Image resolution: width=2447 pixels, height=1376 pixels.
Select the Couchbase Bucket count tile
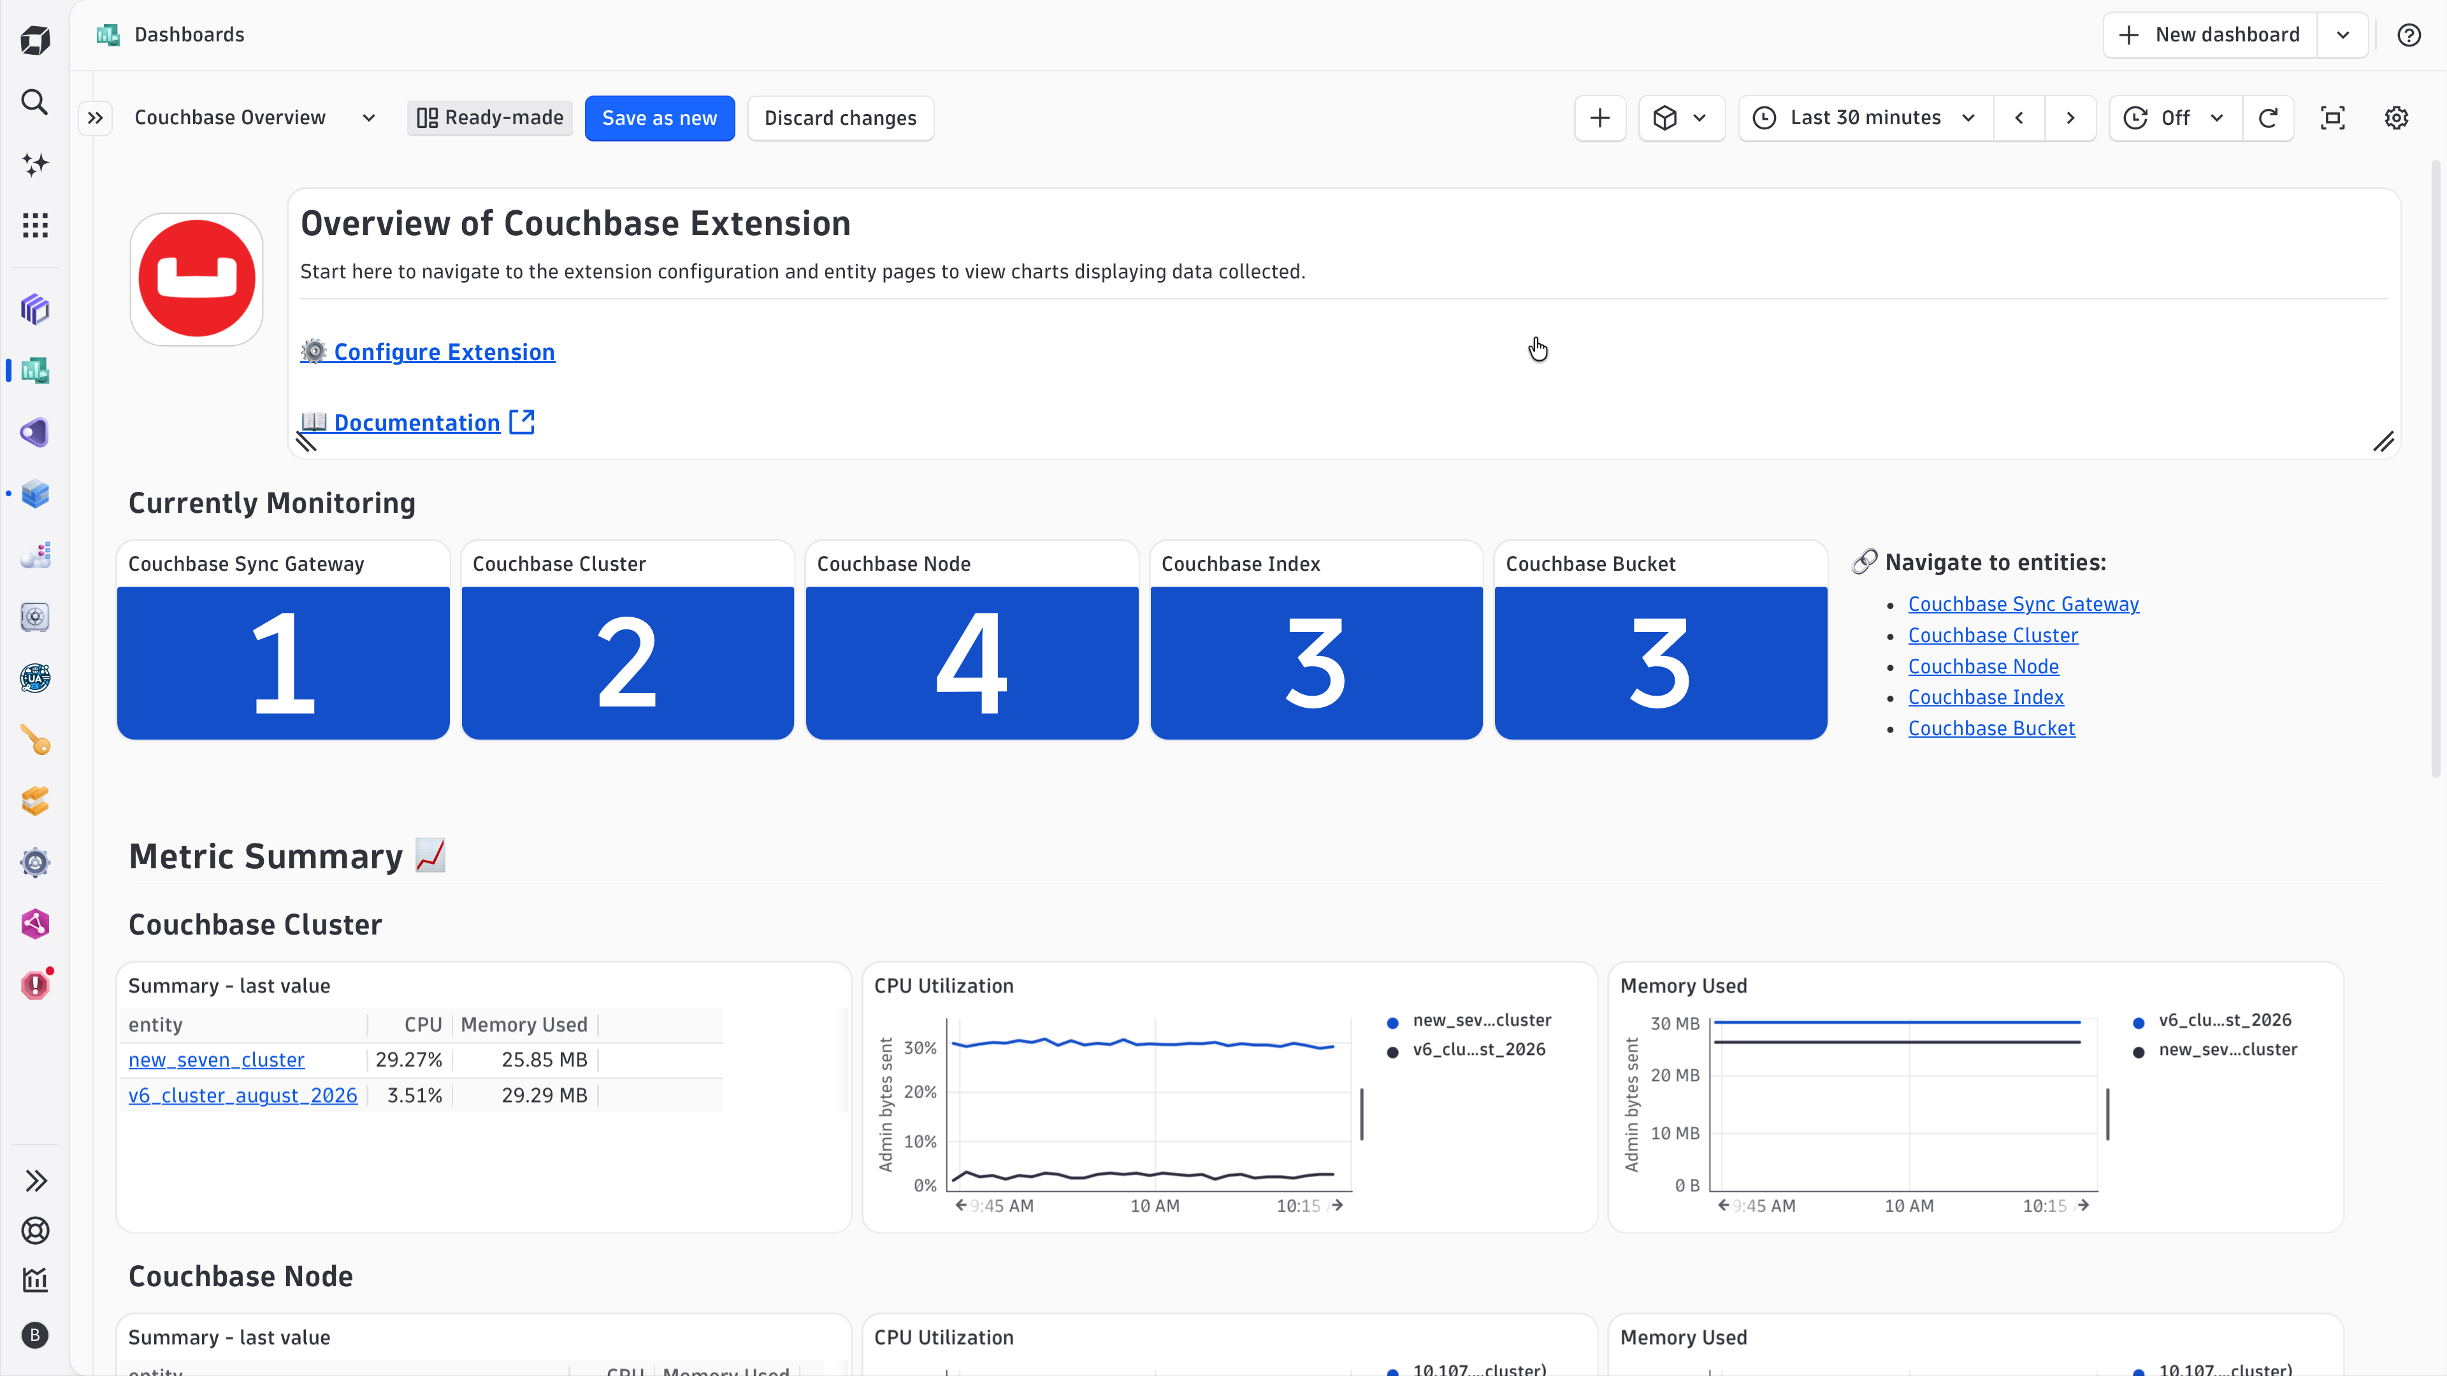coord(1661,640)
